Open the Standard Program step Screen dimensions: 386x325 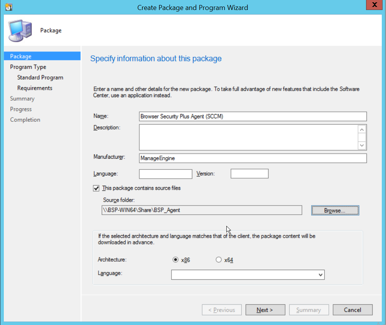pyautogui.click(x=40, y=78)
